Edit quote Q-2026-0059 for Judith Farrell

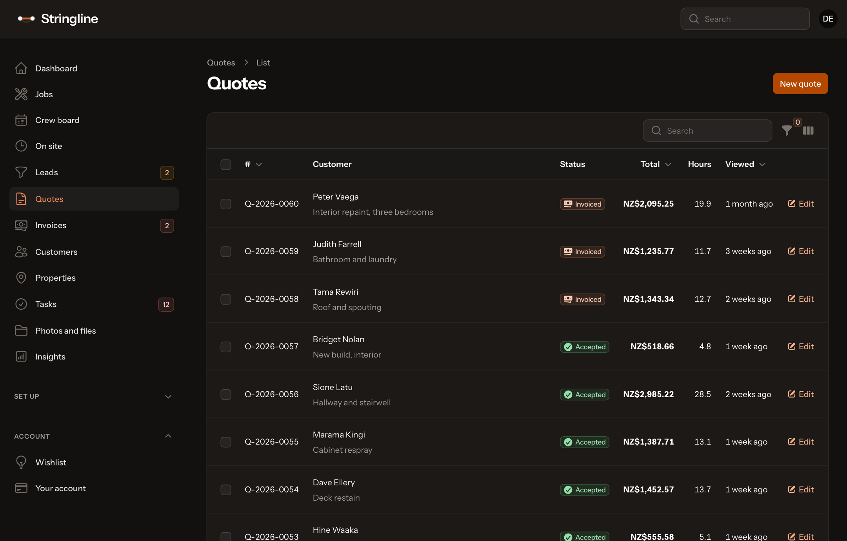click(x=801, y=251)
